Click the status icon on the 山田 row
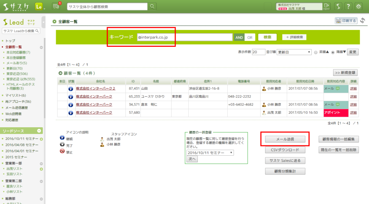The image size is (369, 204). 71,89
